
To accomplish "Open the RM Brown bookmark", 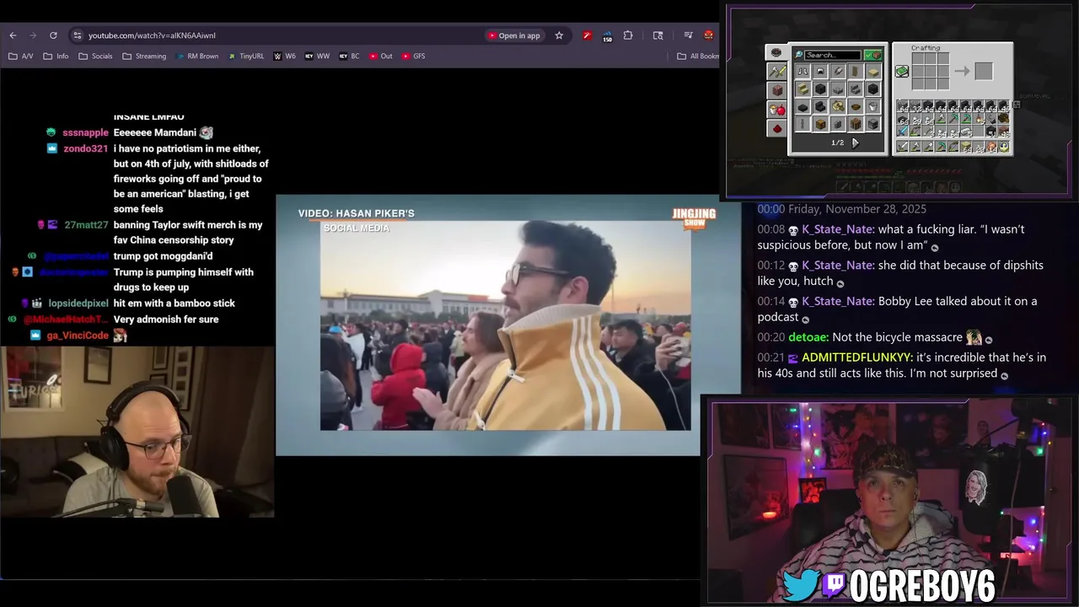I will coord(196,56).
